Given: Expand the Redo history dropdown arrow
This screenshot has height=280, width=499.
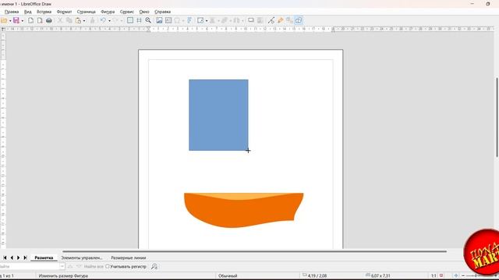Looking at the screenshot, I should coord(122,21).
